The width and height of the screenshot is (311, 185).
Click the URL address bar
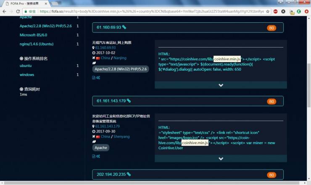[147, 11]
